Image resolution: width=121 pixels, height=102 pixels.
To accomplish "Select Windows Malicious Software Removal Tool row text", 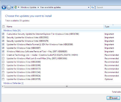I will (x=37, y=51).
